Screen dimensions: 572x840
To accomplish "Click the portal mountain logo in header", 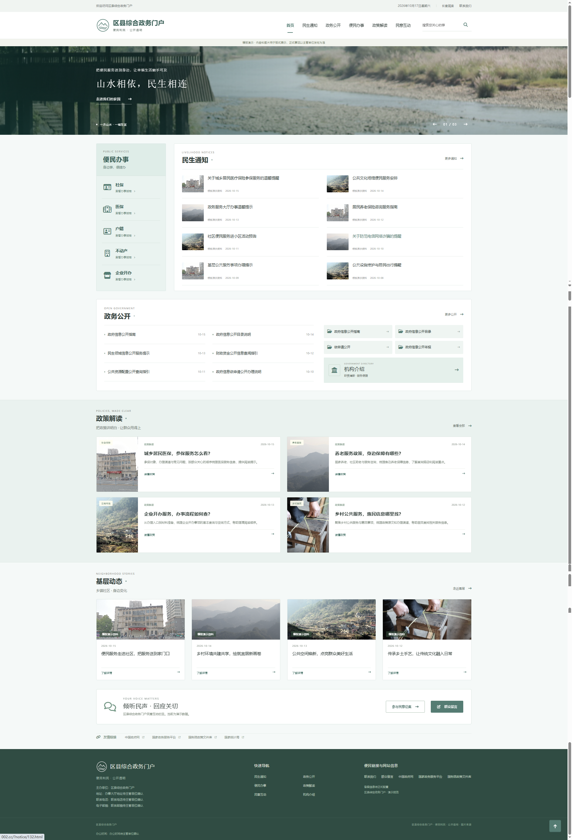I will (x=103, y=25).
